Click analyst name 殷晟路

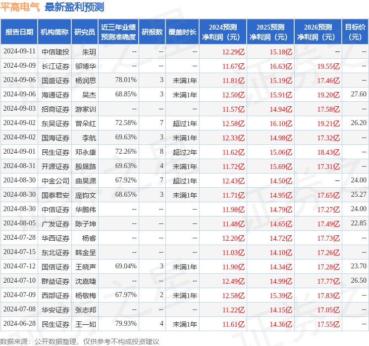(86, 167)
